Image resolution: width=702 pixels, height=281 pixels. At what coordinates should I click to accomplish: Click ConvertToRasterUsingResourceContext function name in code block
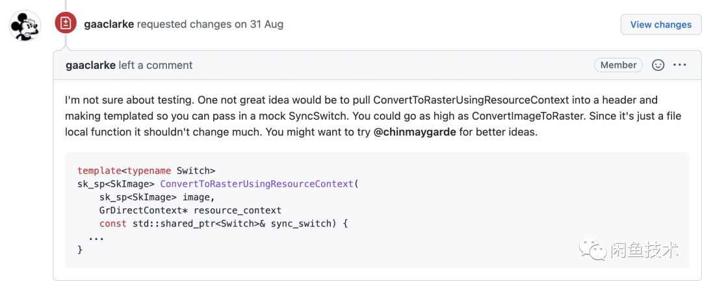pos(257,183)
